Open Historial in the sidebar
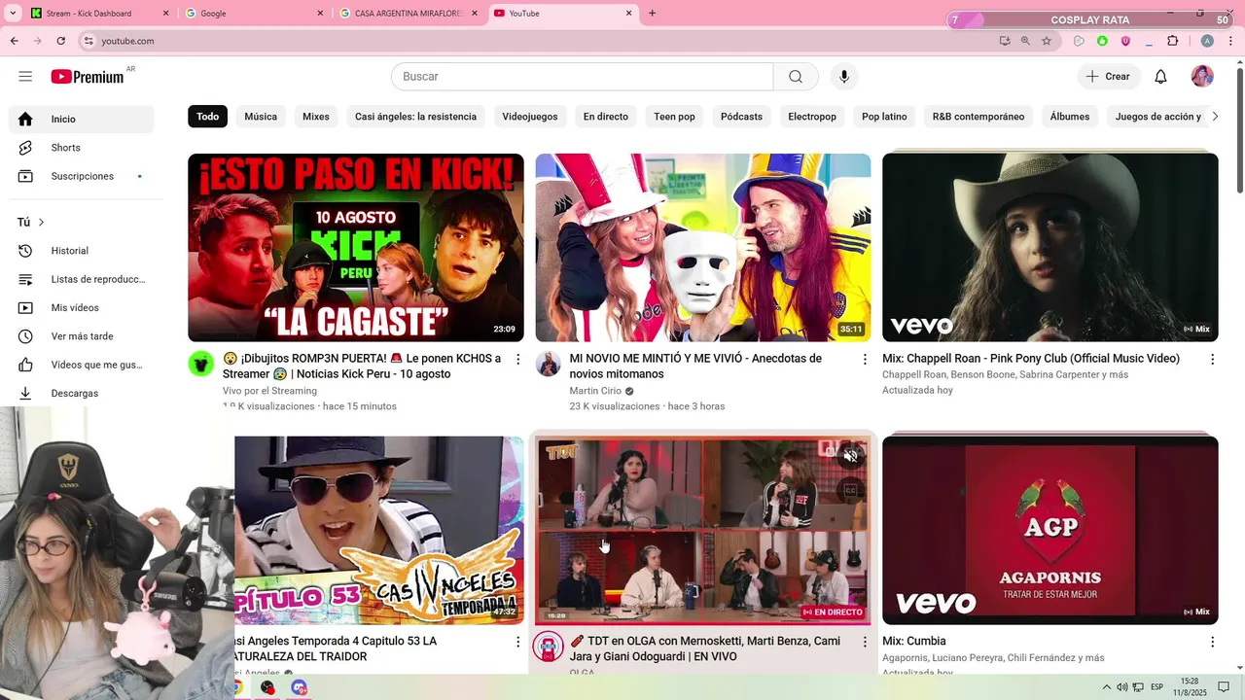This screenshot has width=1245, height=700. pyautogui.click(x=82, y=251)
